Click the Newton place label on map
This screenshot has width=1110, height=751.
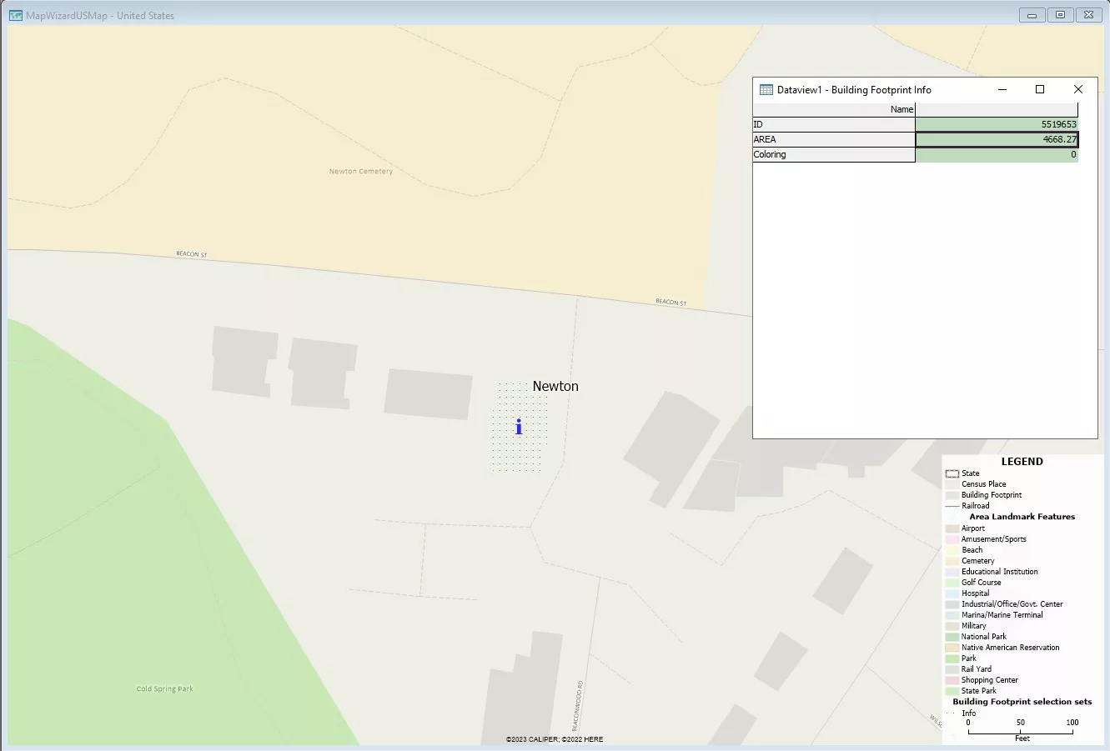tap(555, 386)
